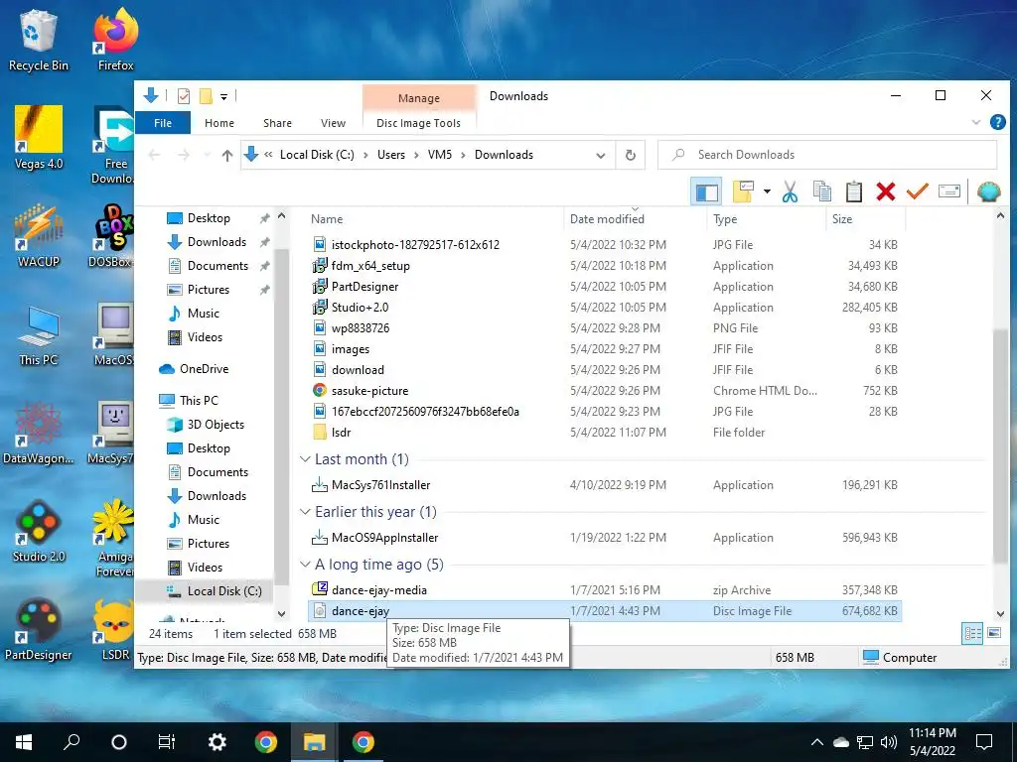Open the Folder Options dropdown arrow

click(x=767, y=191)
